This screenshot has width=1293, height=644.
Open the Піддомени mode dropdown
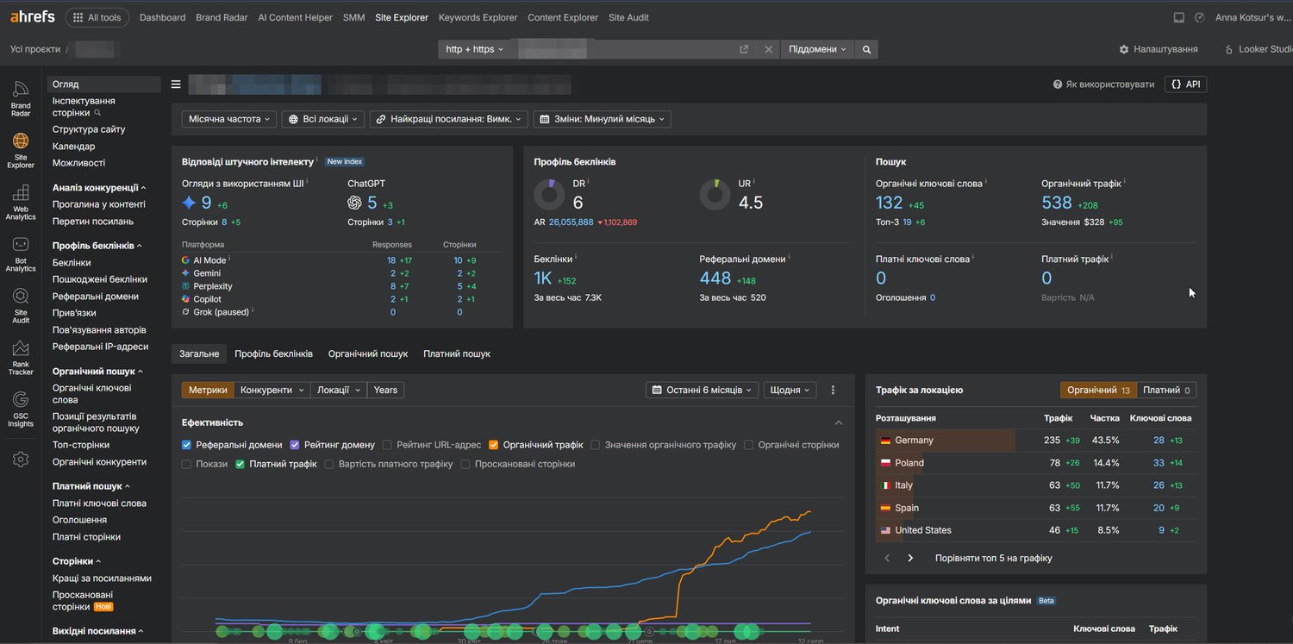click(818, 49)
